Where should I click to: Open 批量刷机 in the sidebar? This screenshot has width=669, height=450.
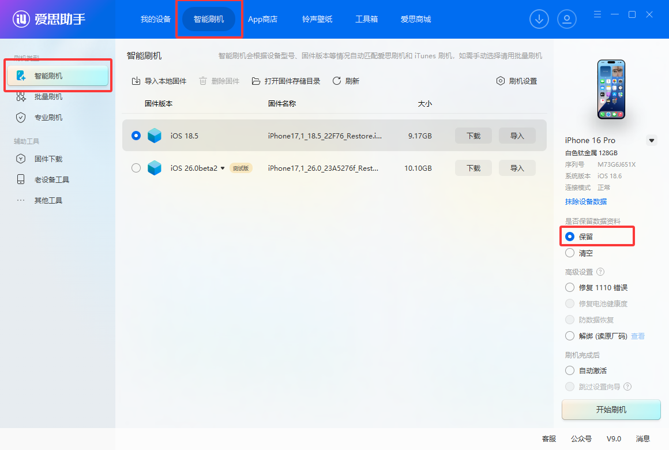pos(48,97)
